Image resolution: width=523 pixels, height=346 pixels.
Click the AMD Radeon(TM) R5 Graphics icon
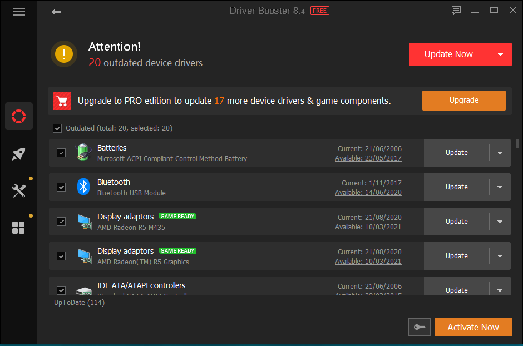[x=85, y=256]
